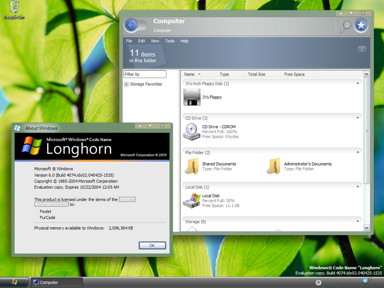Select the Local Disk drive icon
The image size is (384, 288).
click(192, 201)
